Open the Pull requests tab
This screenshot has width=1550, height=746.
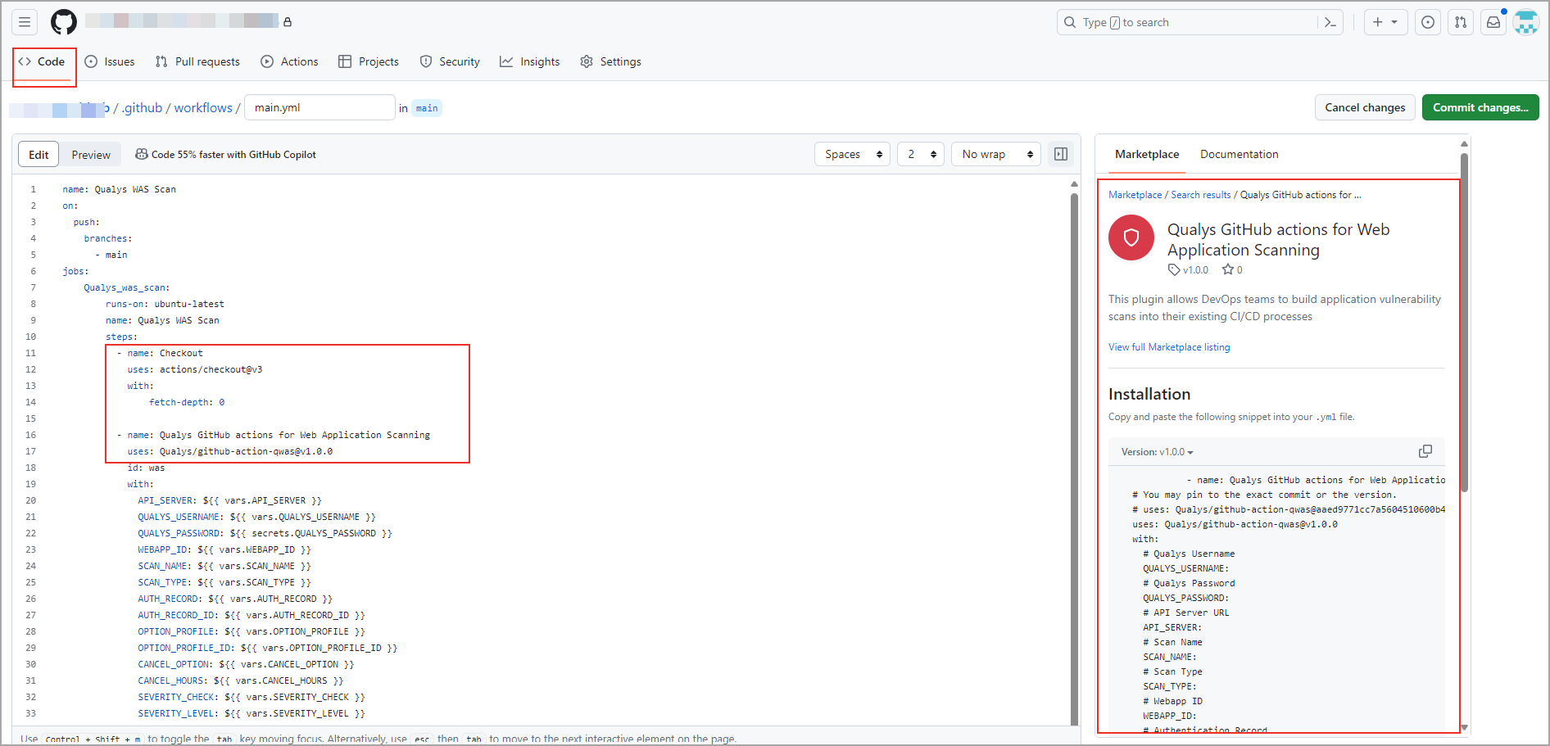[197, 61]
